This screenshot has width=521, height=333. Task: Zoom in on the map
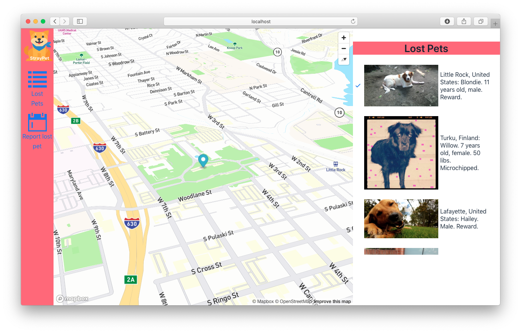pos(344,38)
